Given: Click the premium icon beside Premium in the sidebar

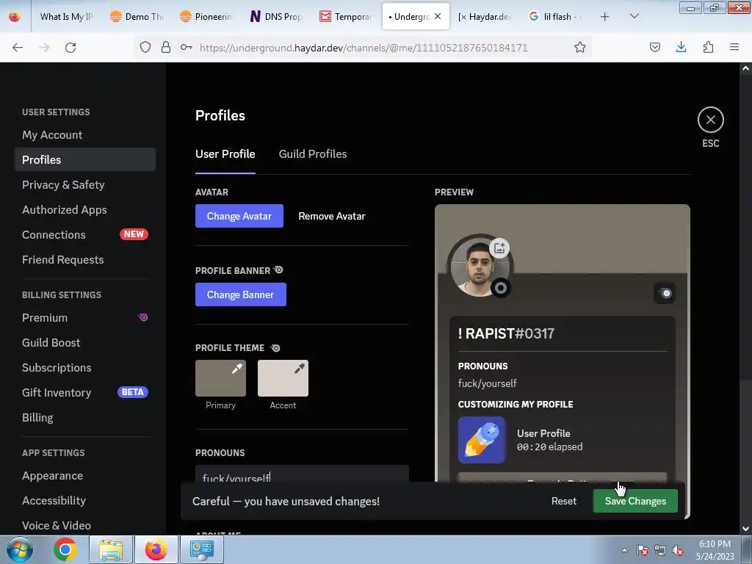Looking at the screenshot, I should point(142,317).
